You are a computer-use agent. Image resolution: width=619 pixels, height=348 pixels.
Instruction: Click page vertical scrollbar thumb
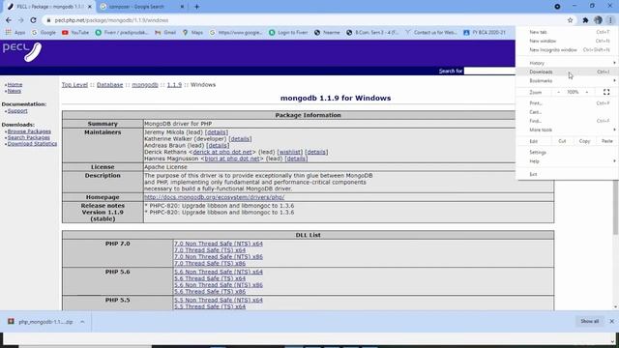coord(615,207)
